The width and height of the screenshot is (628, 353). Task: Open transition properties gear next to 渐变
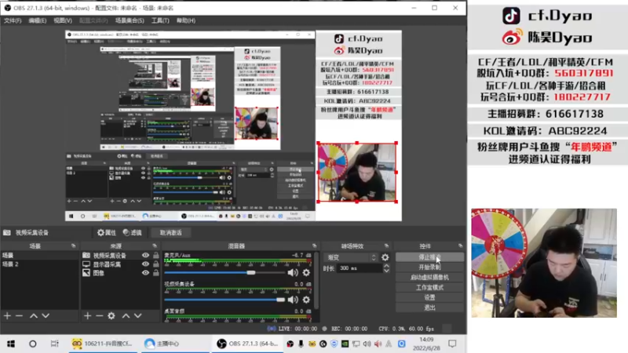(385, 257)
